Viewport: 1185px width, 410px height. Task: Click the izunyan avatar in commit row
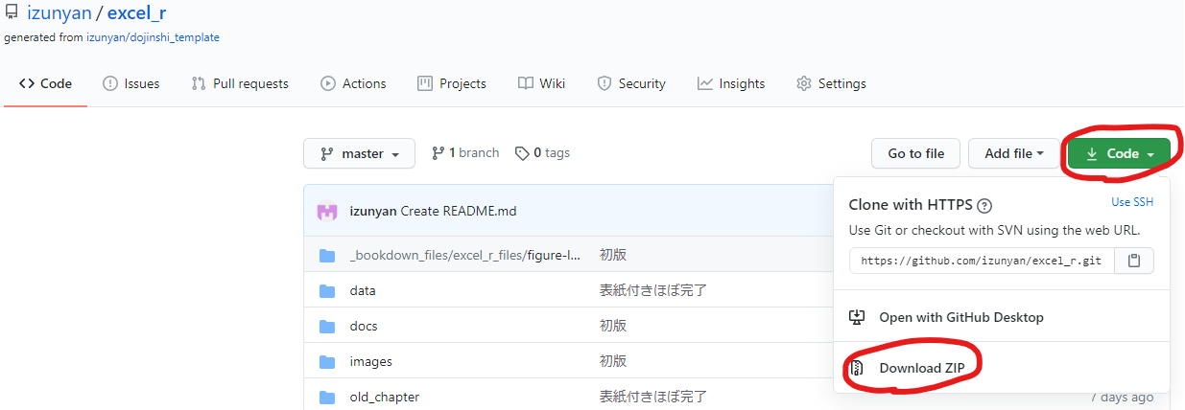327,211
